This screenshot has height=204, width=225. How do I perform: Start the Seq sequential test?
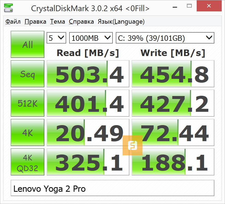tap(28, 74)
